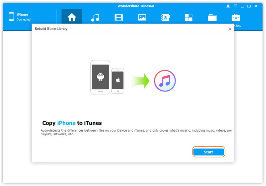Screen dimensions: 266x186
Task: Open the Home tab icon
Action: tap(72, 18)
